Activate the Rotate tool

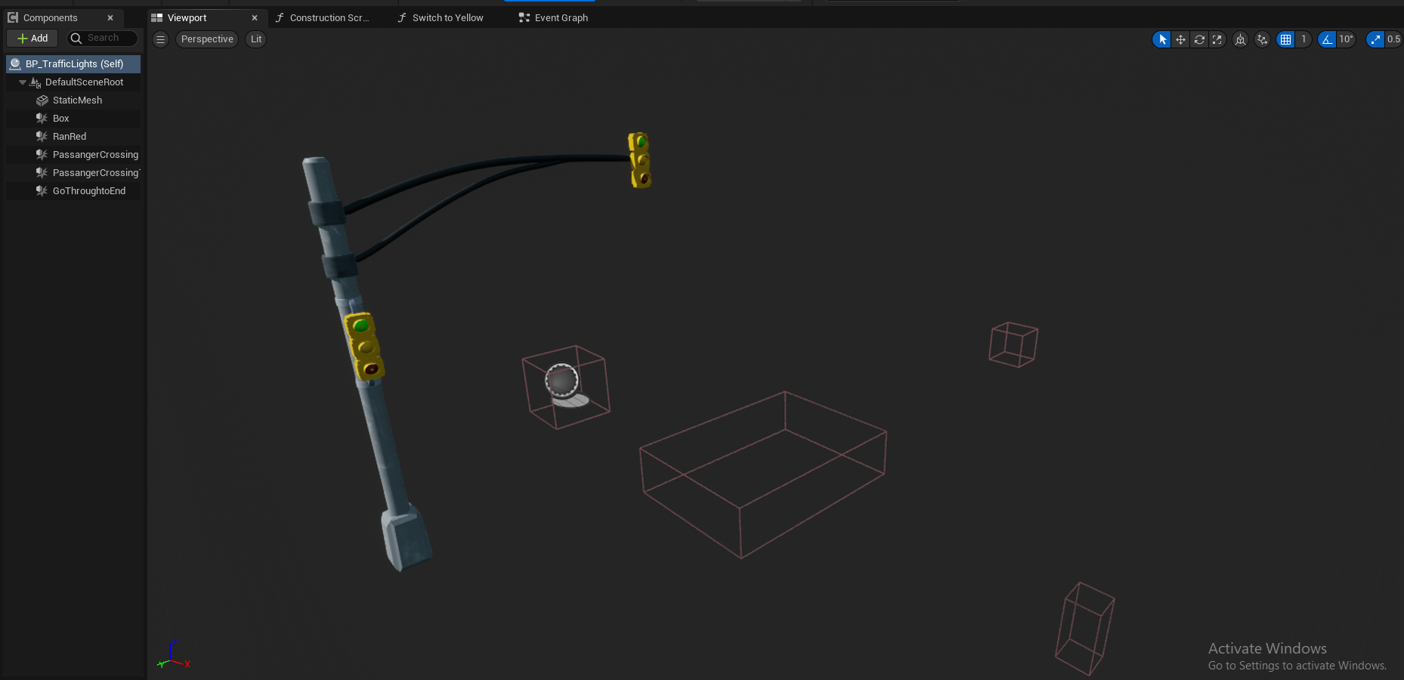[1199, 39]
